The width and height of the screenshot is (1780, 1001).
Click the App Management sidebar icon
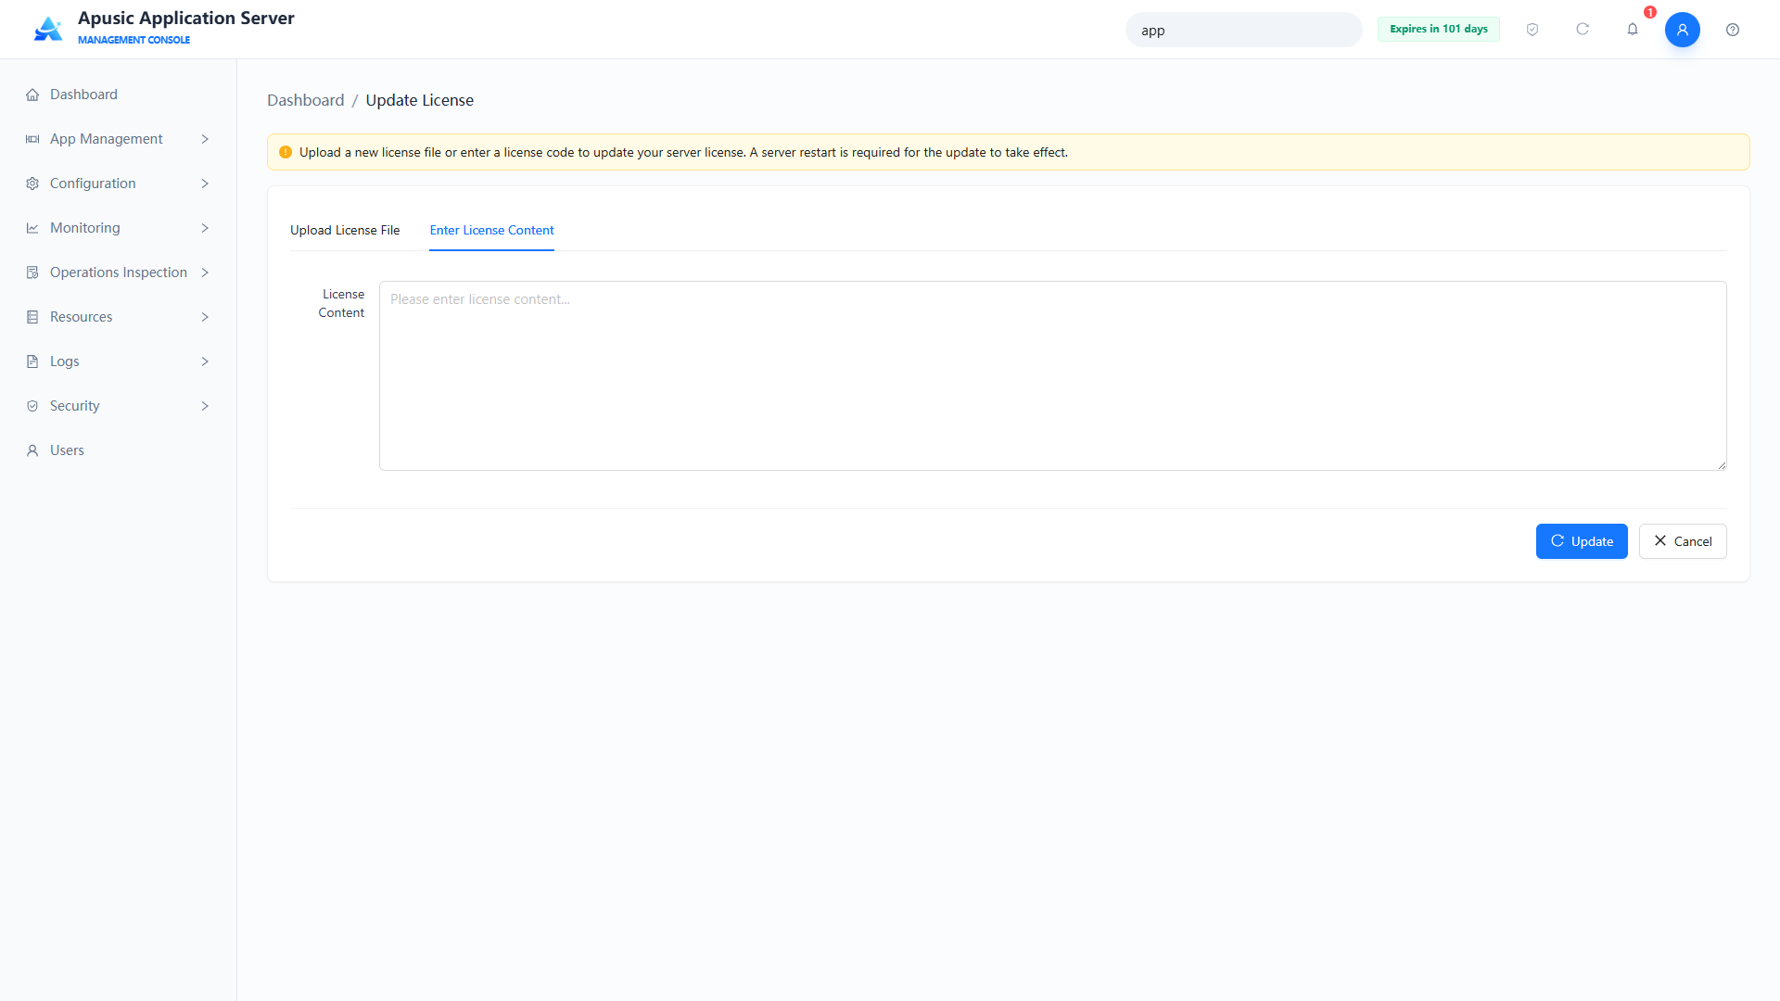click(32, 139)
